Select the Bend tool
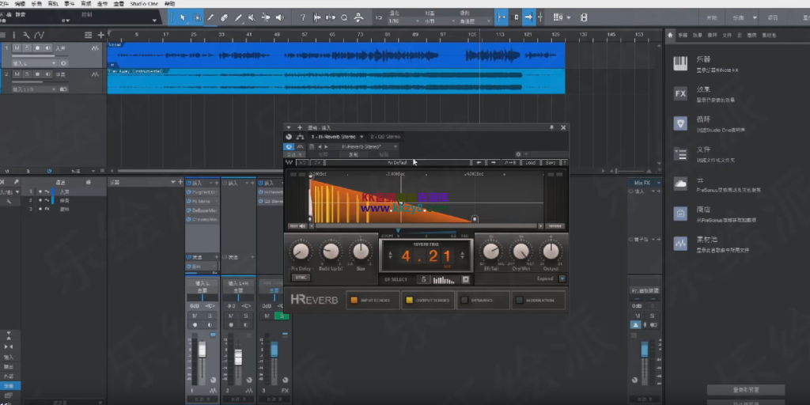The width and height of the screenshot is (810, 405). pos(266,17)
